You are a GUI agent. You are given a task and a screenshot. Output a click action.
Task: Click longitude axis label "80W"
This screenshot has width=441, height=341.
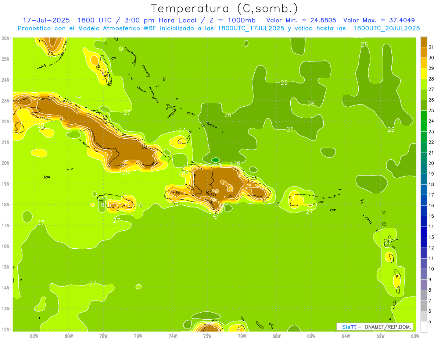pyautogui.click(x=69, y=336)
